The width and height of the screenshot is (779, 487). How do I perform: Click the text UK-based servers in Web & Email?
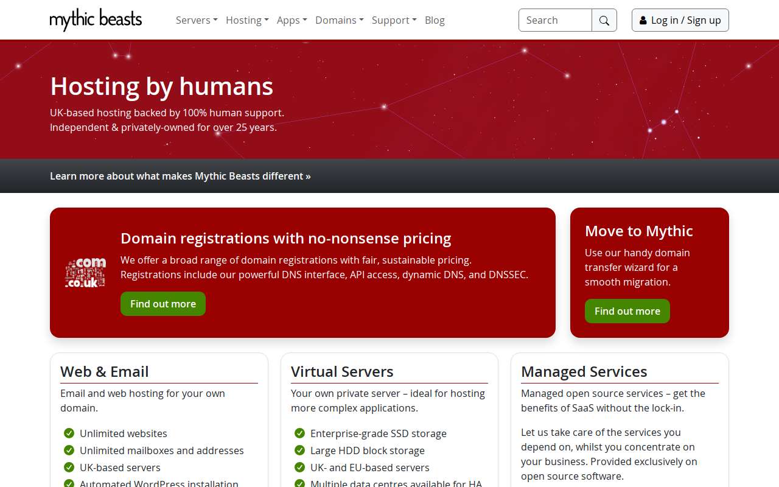click(120, 468)
